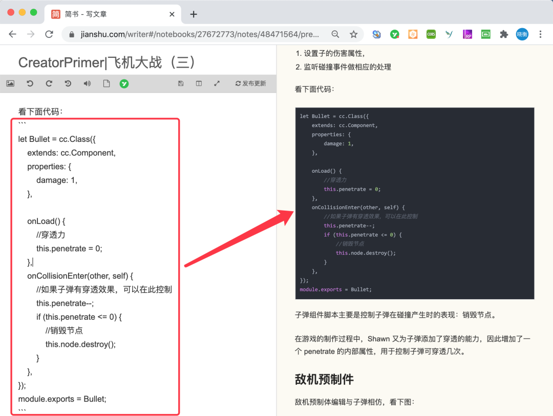Reload the jianshu page
Screen dimensions: 553x416
(x=49, y=34)
